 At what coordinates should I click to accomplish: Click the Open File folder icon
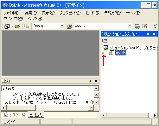[18, 26]
